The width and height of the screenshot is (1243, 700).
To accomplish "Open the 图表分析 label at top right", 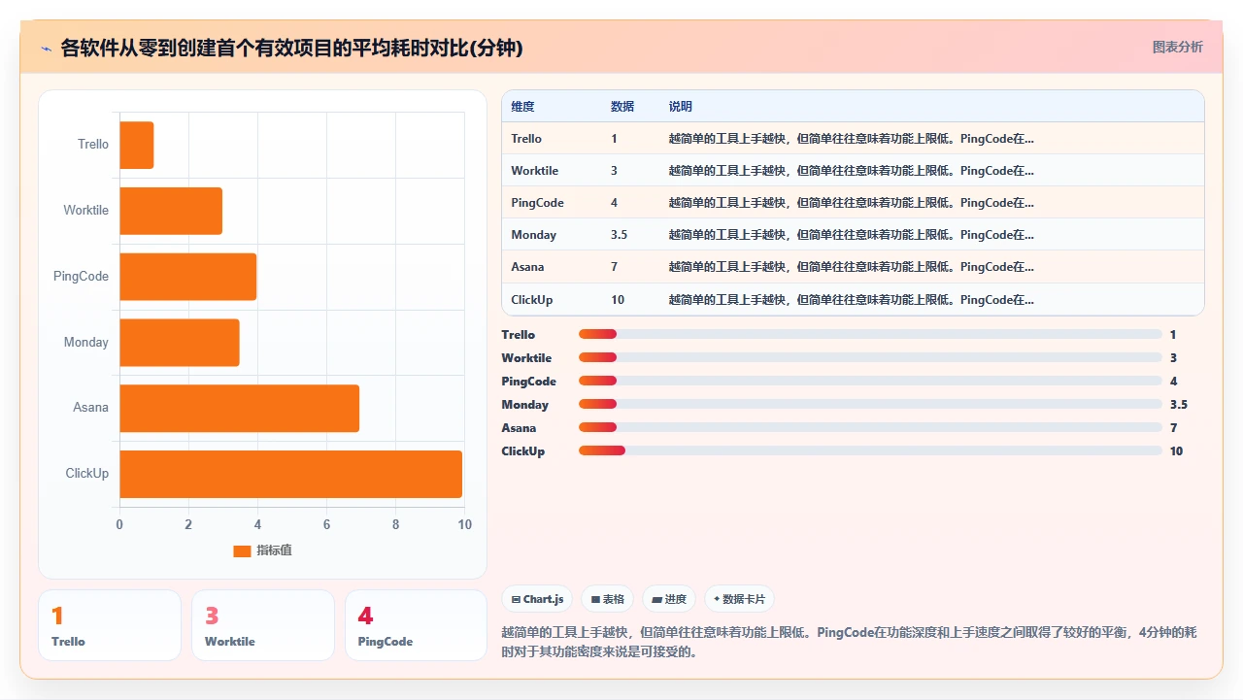I will 1177,47.
